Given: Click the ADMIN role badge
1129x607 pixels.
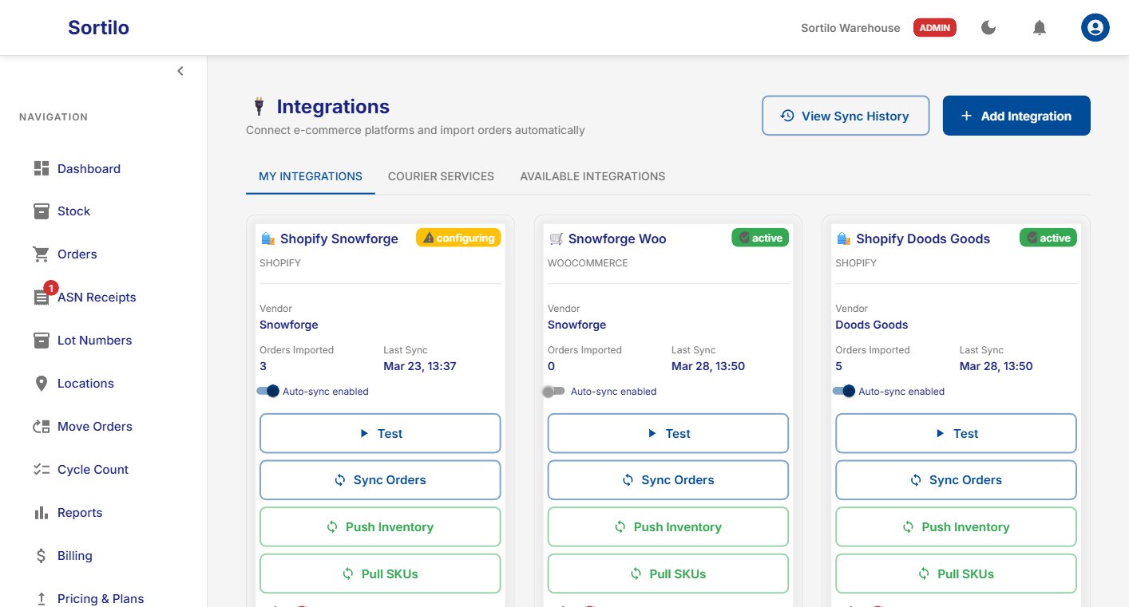Looking at the screenshot, I should [935, 28].
